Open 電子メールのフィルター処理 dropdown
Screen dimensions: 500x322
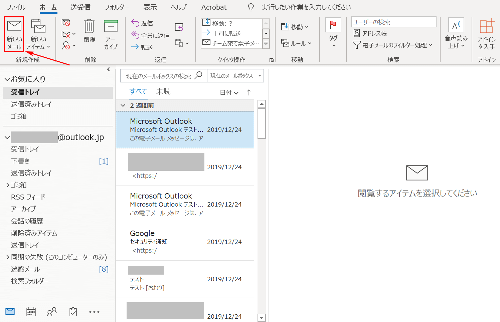coord(393,45)
